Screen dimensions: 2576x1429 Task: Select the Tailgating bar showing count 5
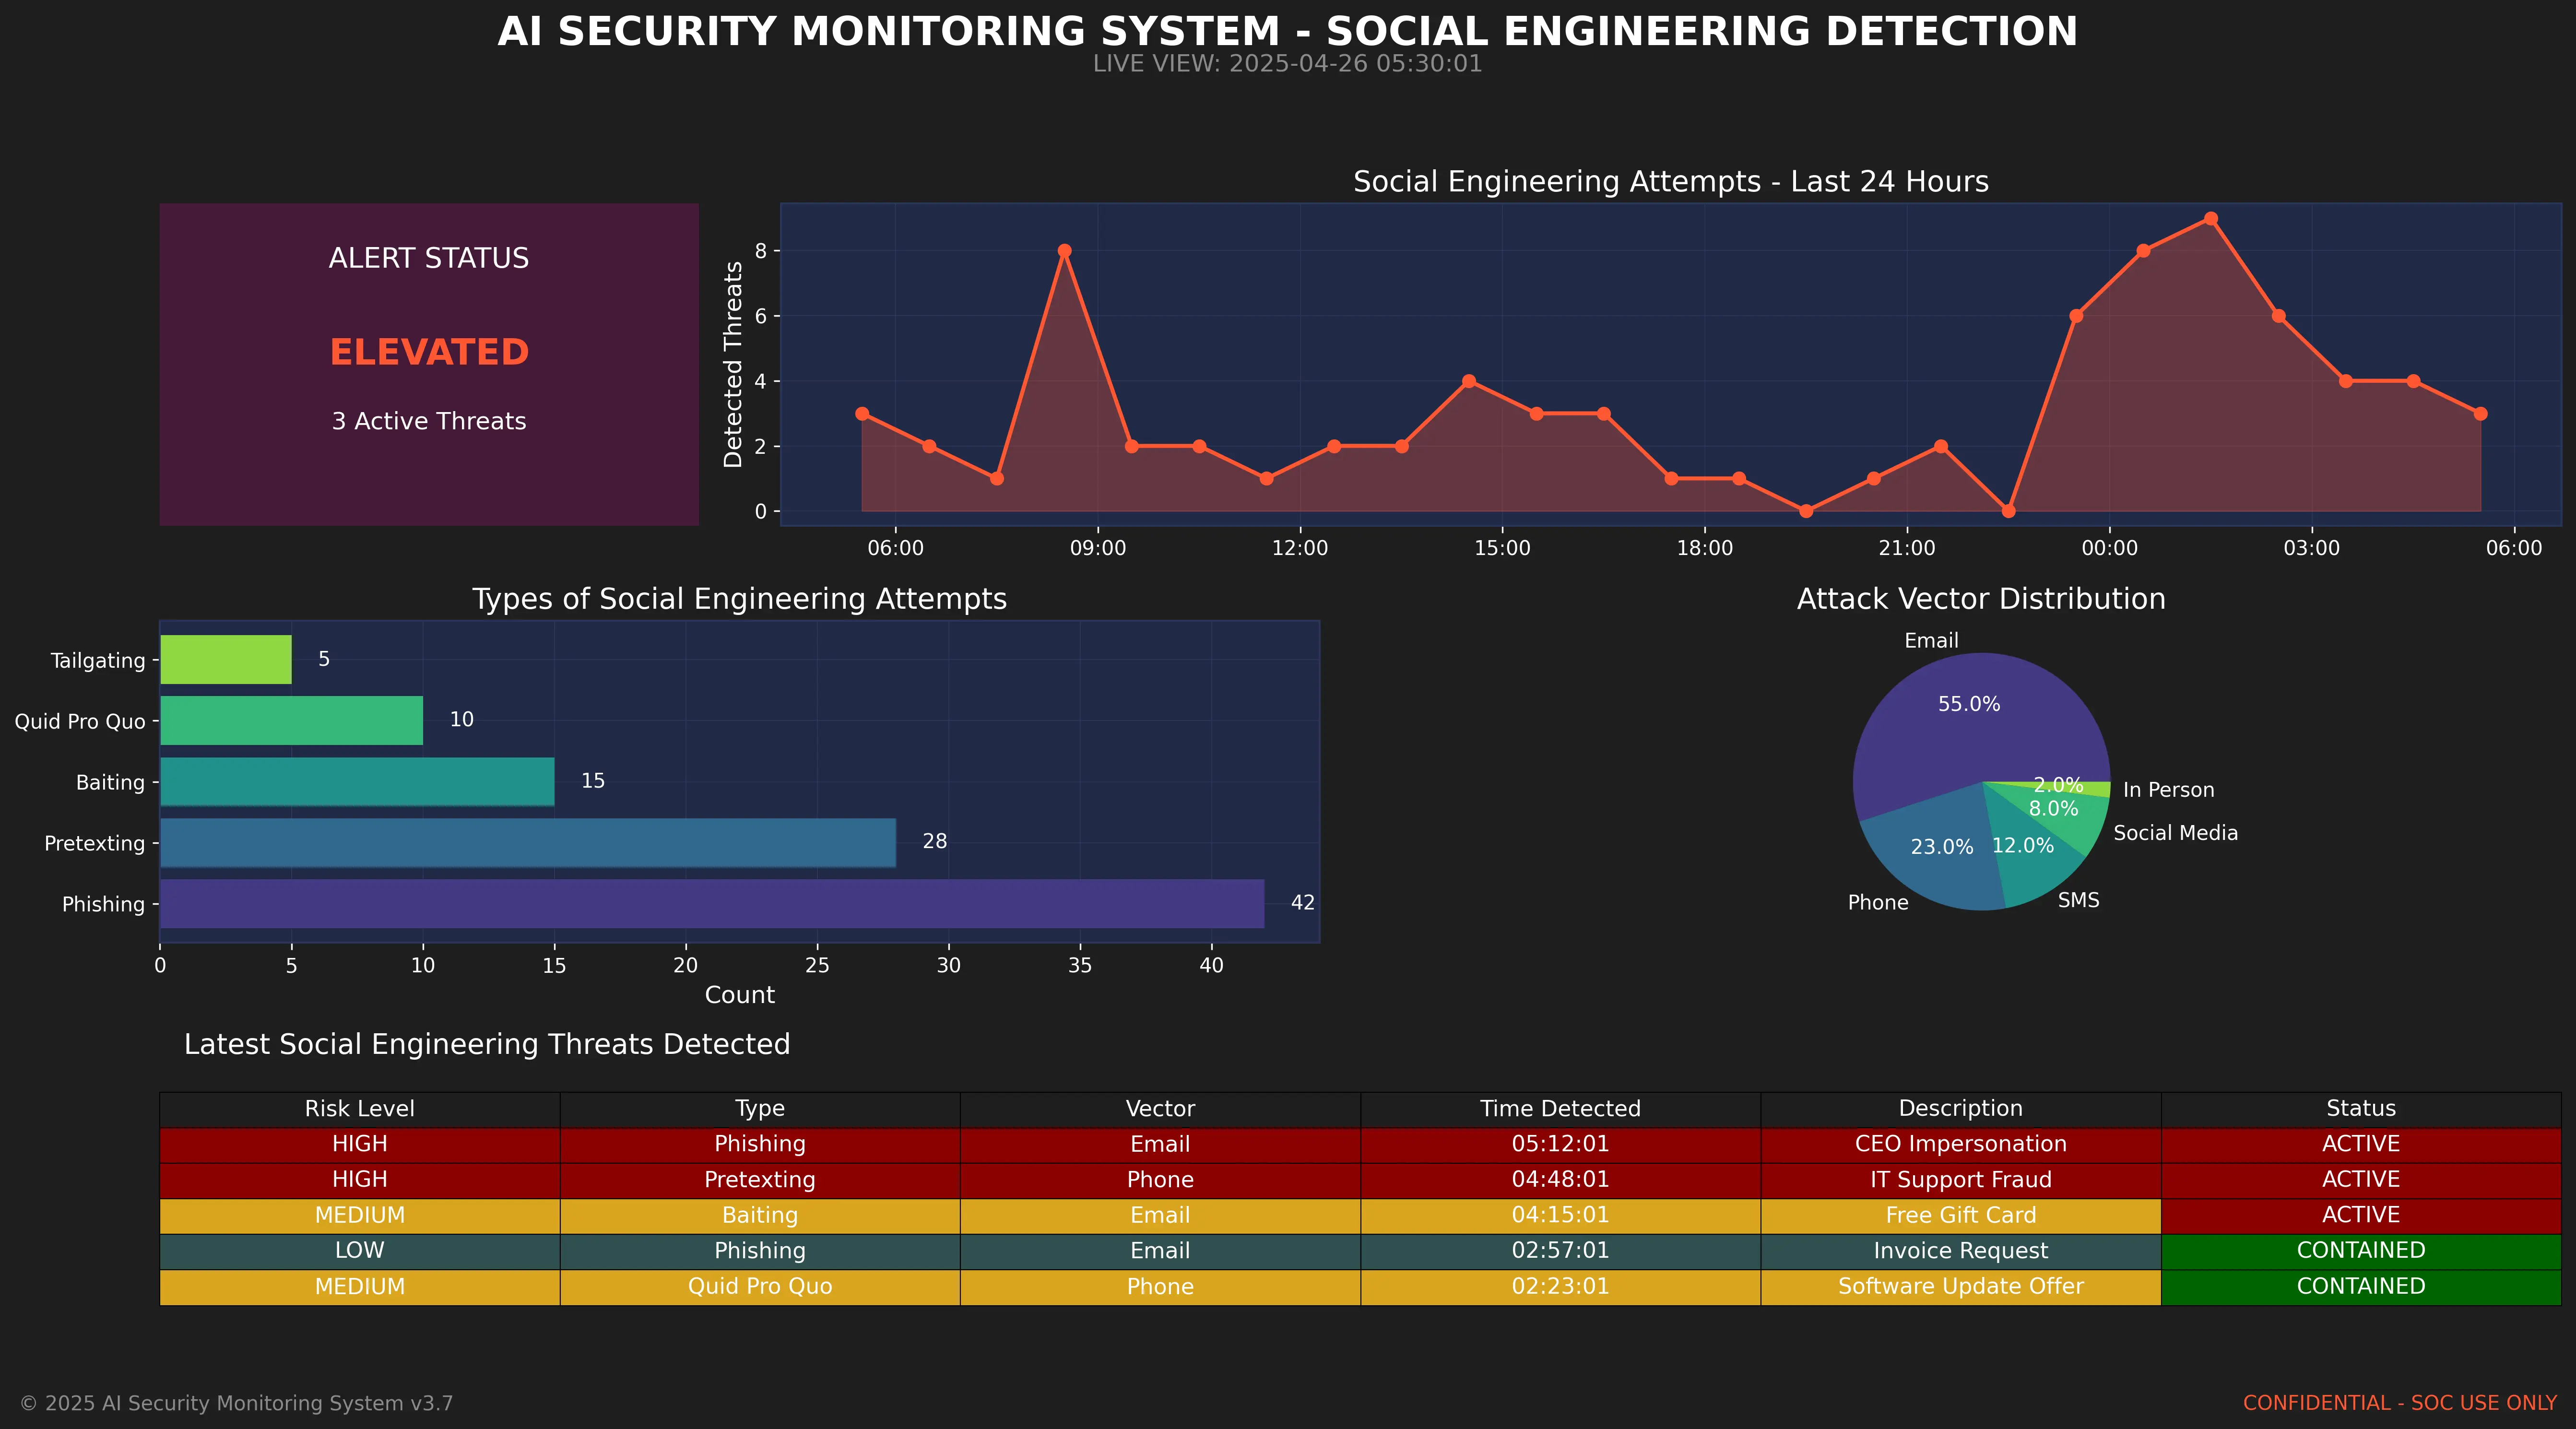(225, 659)
